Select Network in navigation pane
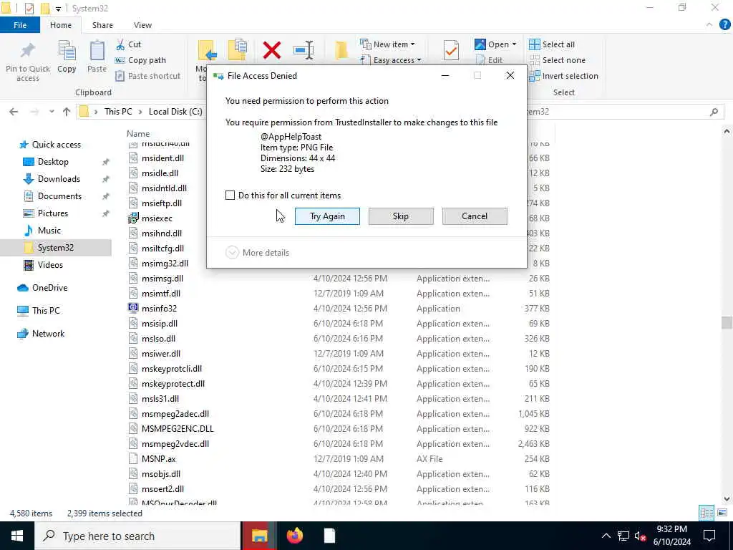This screenshot has width=733, height=550. [48, 334]
